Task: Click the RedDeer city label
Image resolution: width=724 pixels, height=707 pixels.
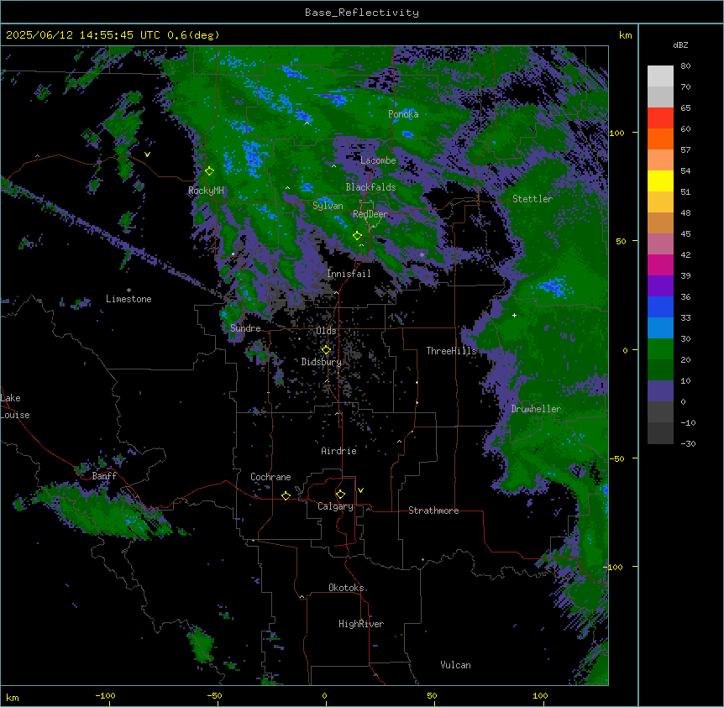Action: pos(370,214)
